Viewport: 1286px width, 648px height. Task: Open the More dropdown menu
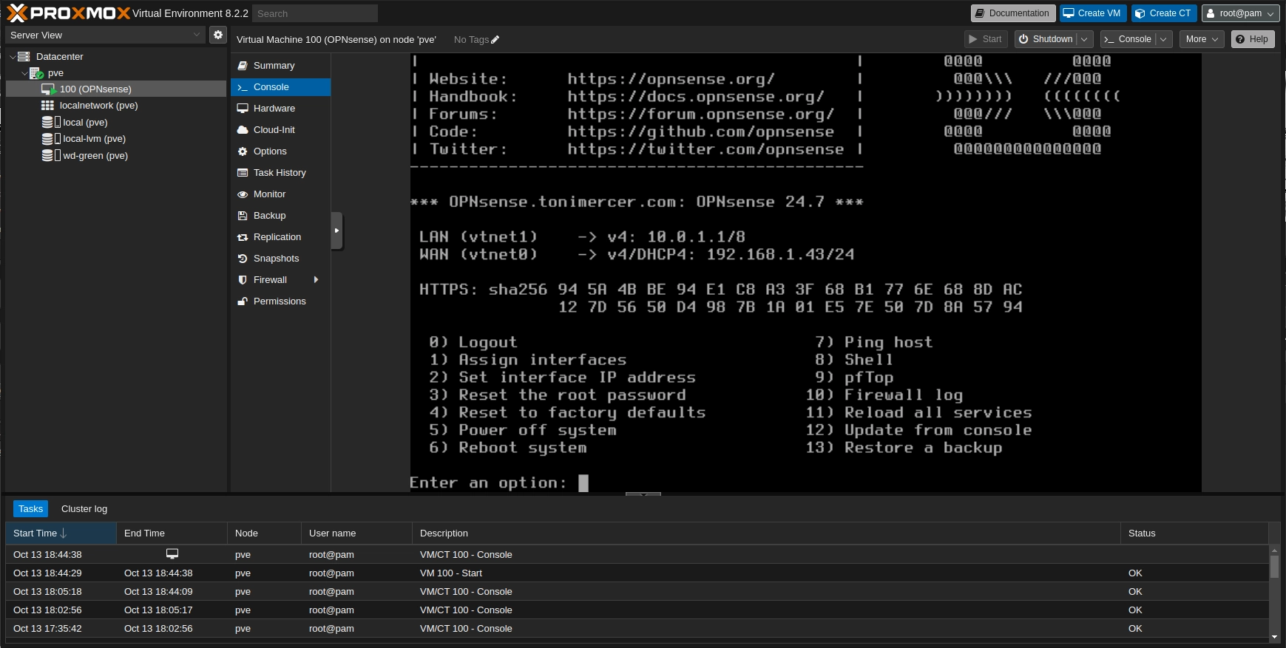(1202, 39)
